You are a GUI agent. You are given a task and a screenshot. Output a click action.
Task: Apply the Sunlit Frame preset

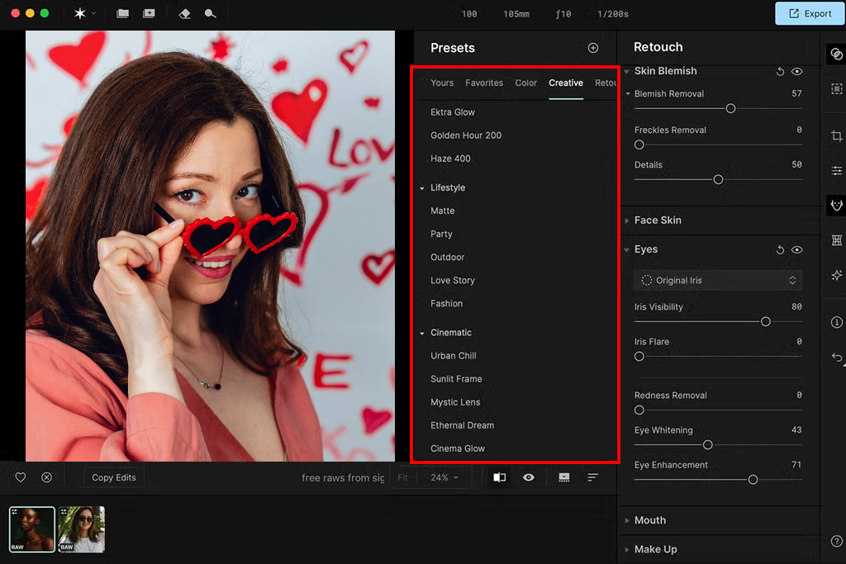[x=456, y=379]
